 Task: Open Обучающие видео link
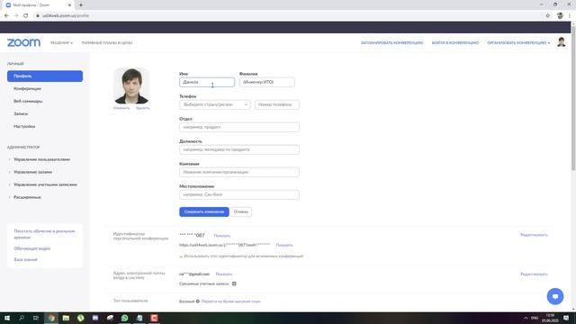click(32, 248)
